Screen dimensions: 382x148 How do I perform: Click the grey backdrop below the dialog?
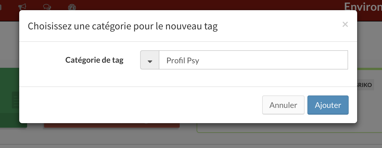point(191,138)
